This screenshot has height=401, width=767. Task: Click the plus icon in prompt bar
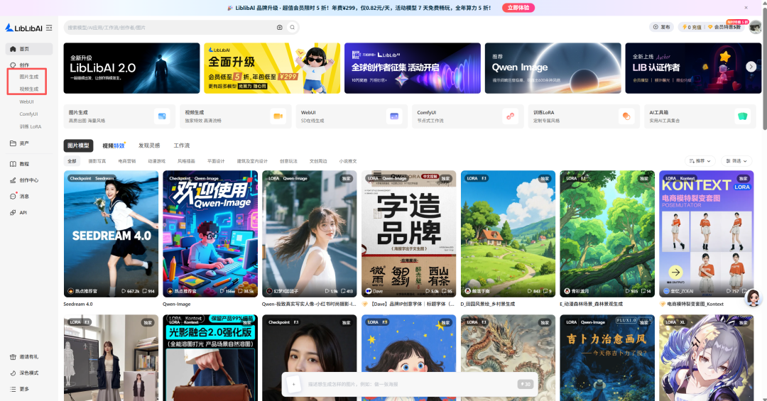tap(293, 385)
